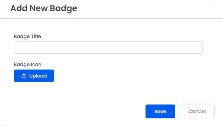Click the blue Save button
223x127 pixels.
click(160, 111)
